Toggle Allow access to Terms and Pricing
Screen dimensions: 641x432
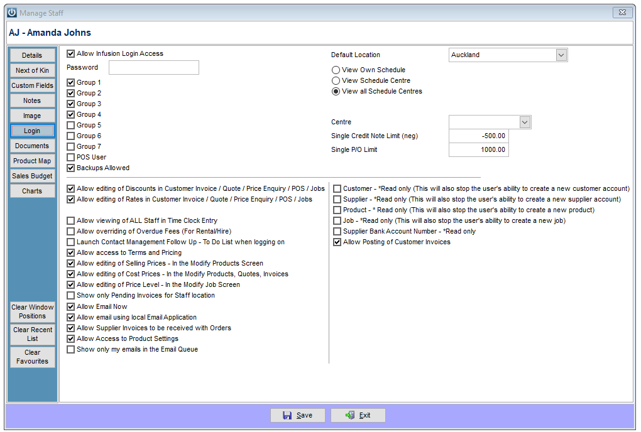[x=71, y=253]
